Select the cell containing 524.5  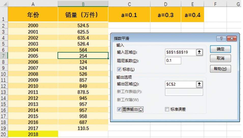(83, 25)
